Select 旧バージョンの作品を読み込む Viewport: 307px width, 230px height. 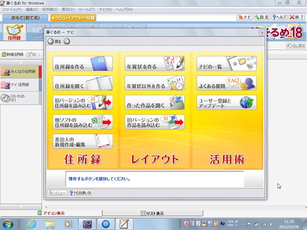(154, 122)
